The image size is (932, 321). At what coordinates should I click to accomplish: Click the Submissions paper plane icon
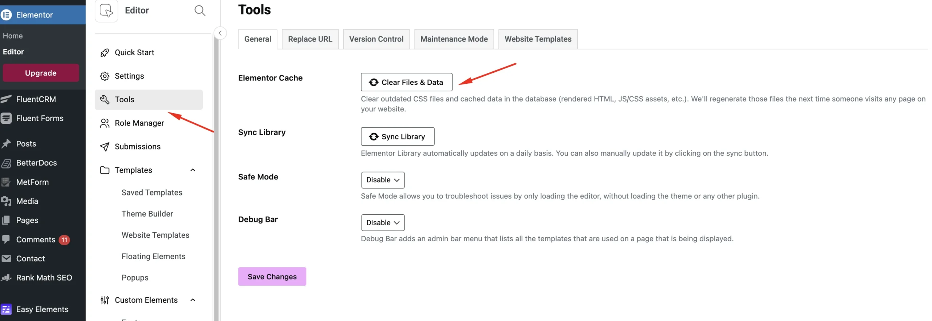tap(104, 147)
